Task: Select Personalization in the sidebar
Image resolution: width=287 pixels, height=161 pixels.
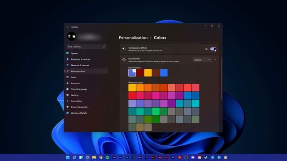Action: point(87,71)
